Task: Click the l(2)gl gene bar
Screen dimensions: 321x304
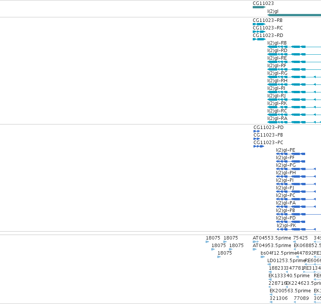Action: coord(294,15)
